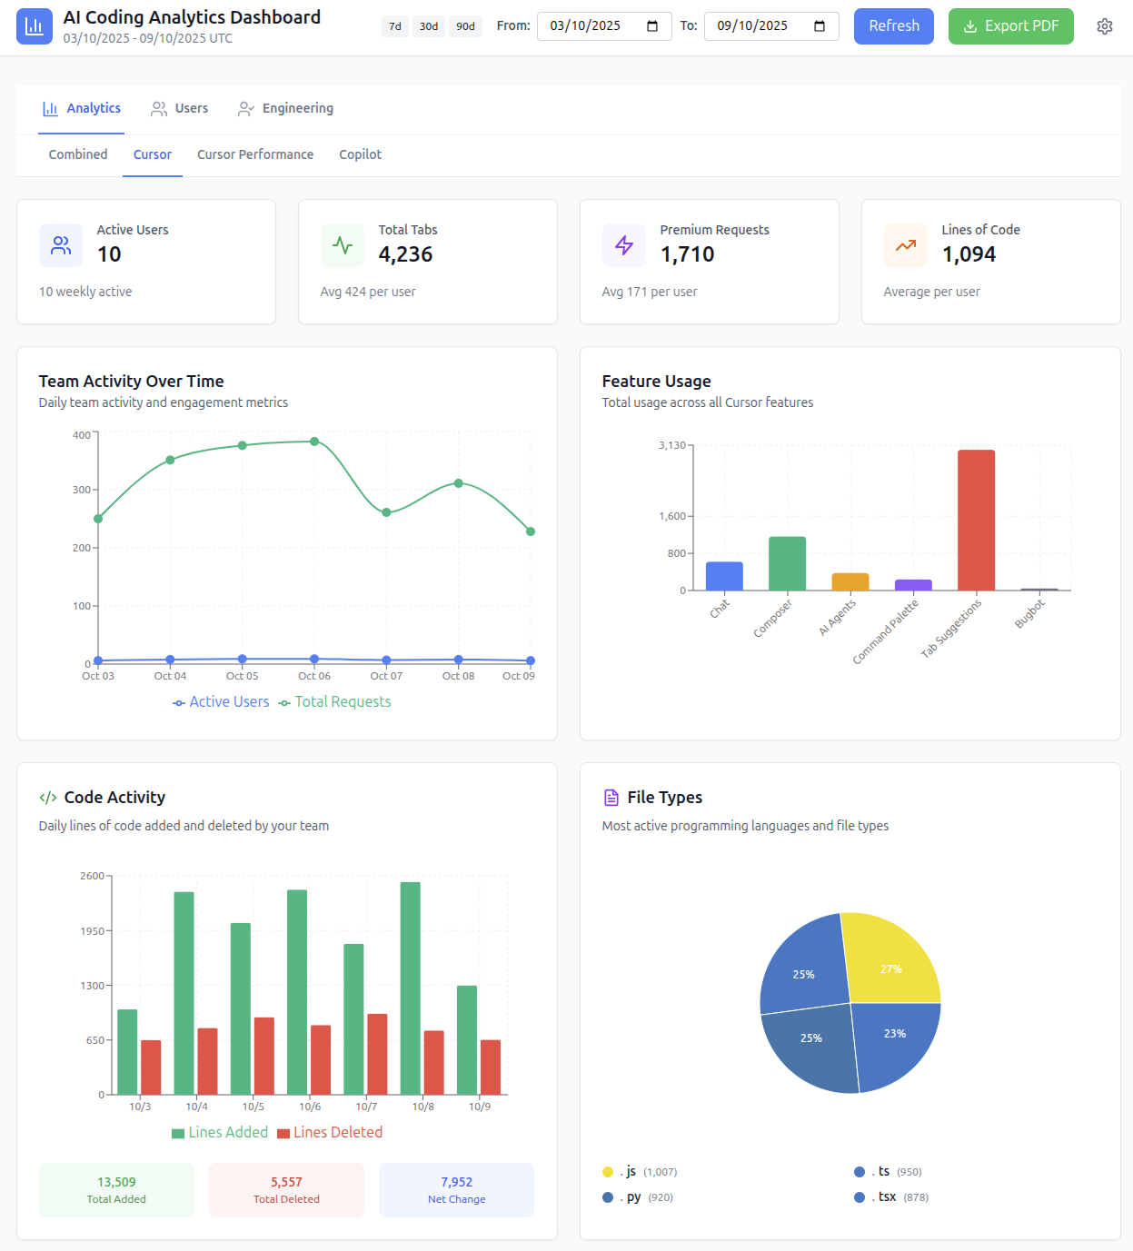Click the orange AI Agents bar
Image resolution: width=1133 pixels, height=1251 pixels.
850,581
